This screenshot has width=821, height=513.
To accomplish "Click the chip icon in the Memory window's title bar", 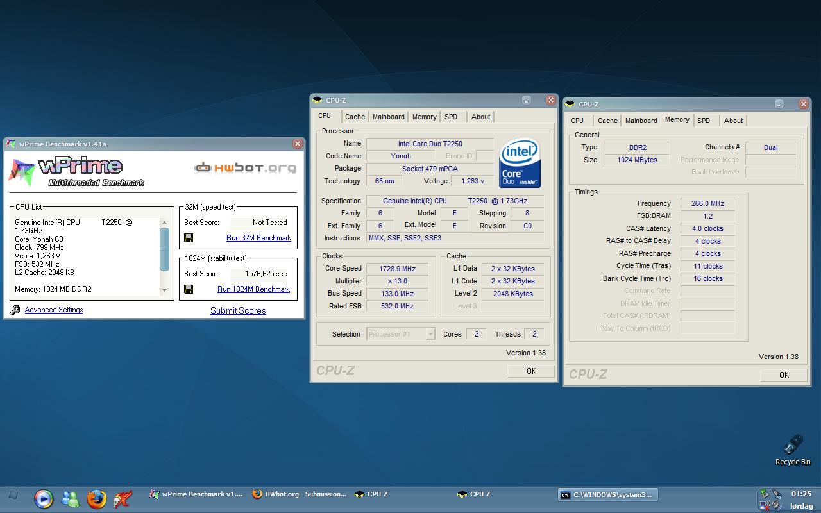I will click(570, 104).
